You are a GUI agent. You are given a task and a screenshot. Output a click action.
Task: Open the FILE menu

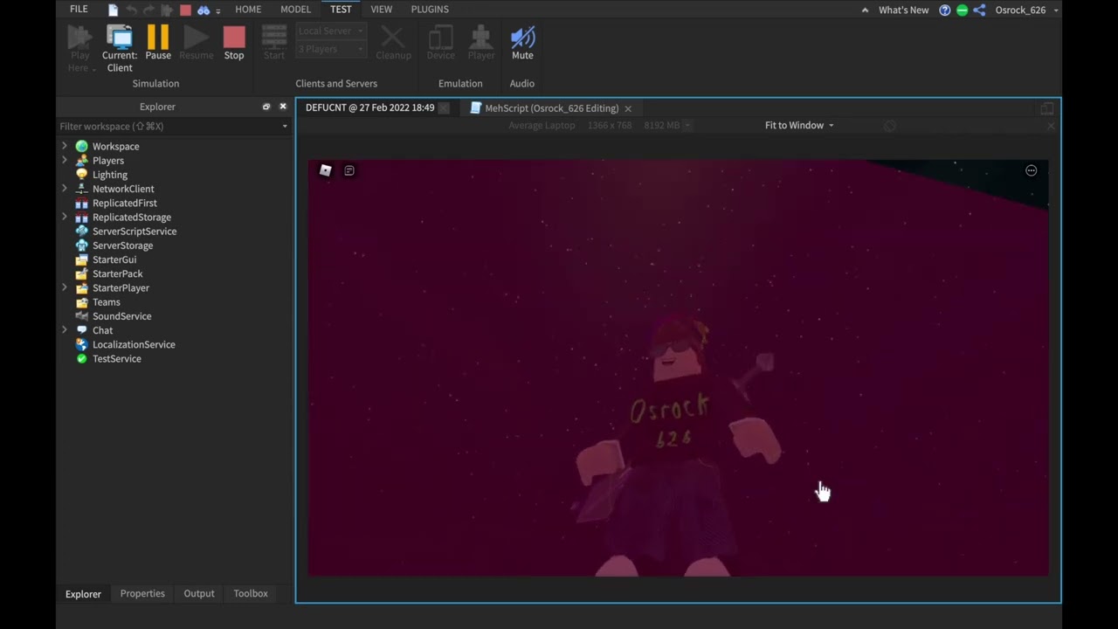79,9
